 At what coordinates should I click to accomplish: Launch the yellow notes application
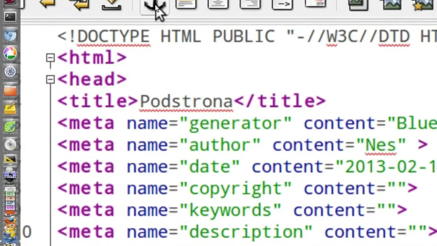click(10, 108)
